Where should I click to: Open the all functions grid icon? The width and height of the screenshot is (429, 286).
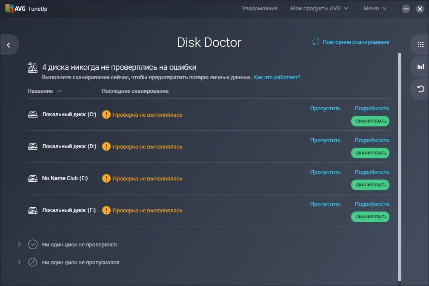pyautogui.click(x=420, y=45)
